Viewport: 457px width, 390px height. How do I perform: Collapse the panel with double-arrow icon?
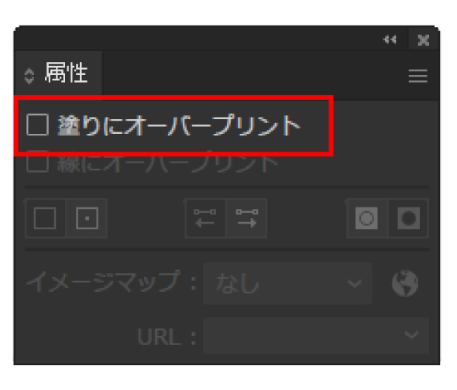[x=390, y=39]
